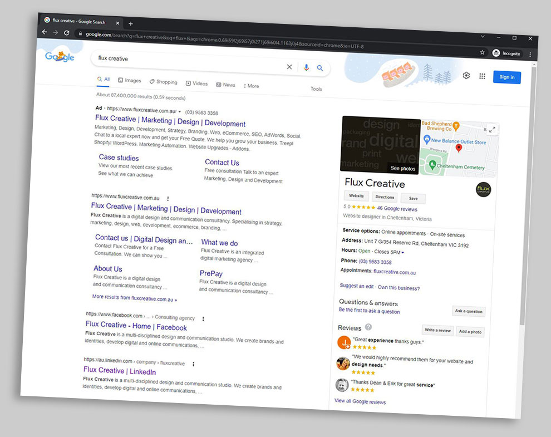Viewport: 551px width, 437px height.
Task: Click the red location pin on map
Action: (459, 148)
